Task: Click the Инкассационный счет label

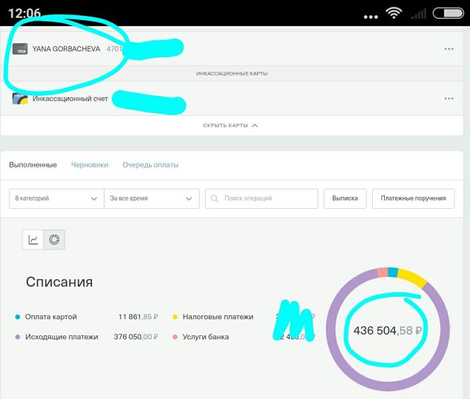Action: coord(70,98)
